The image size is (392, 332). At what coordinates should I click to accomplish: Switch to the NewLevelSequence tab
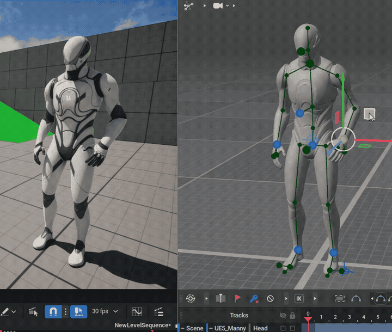(143, 325)
